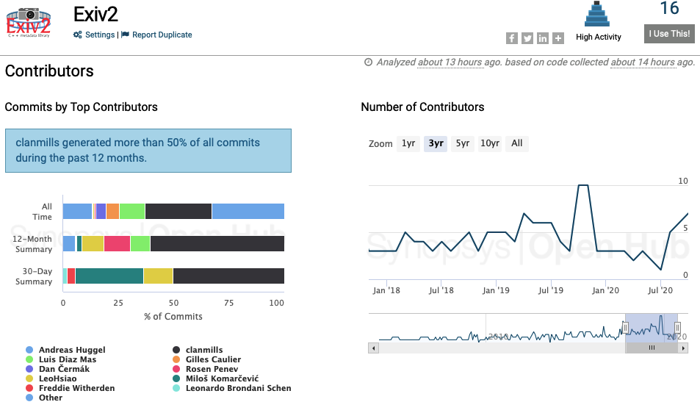Select the All zoom range
This screenshot has width=700, height=413.
(x=517, y=143)
